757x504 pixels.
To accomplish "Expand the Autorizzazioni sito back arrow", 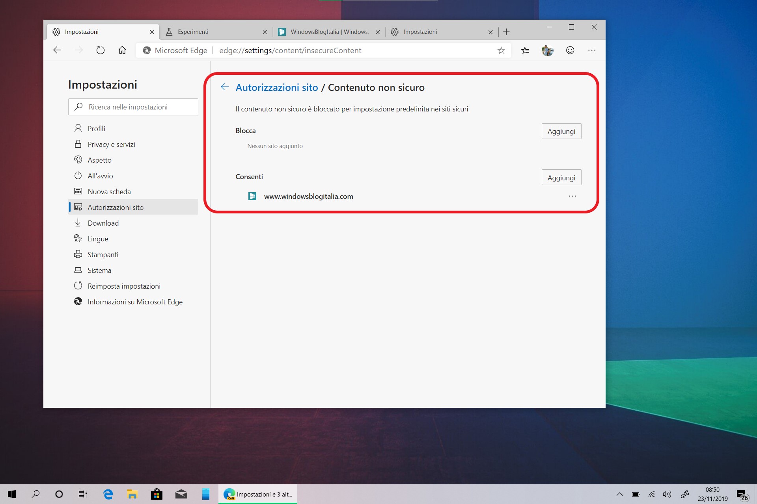I will pyautogui.click(x=225, y=87).
